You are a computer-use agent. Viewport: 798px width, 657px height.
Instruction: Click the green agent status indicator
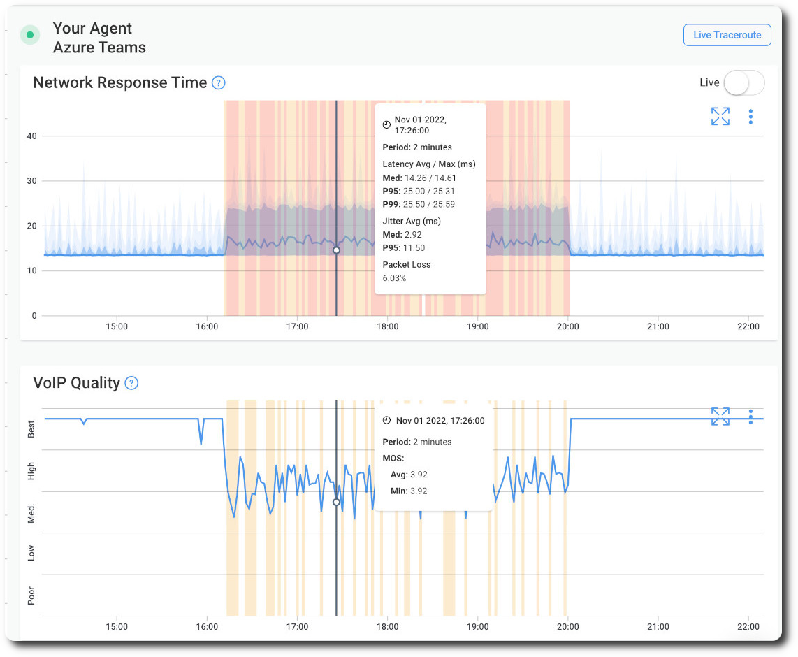[x=29, y=34]
